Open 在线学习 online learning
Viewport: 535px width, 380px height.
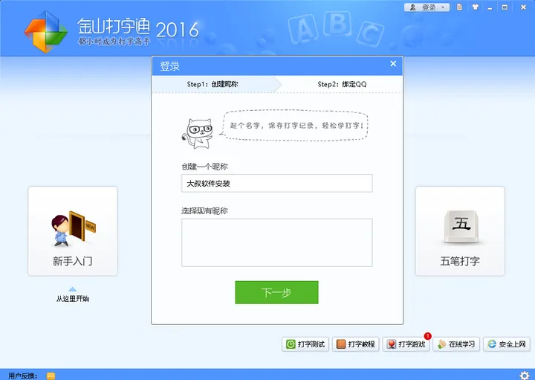coord(456,344)
